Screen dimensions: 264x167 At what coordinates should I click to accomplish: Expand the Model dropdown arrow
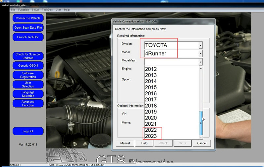[x=200, y=53]
